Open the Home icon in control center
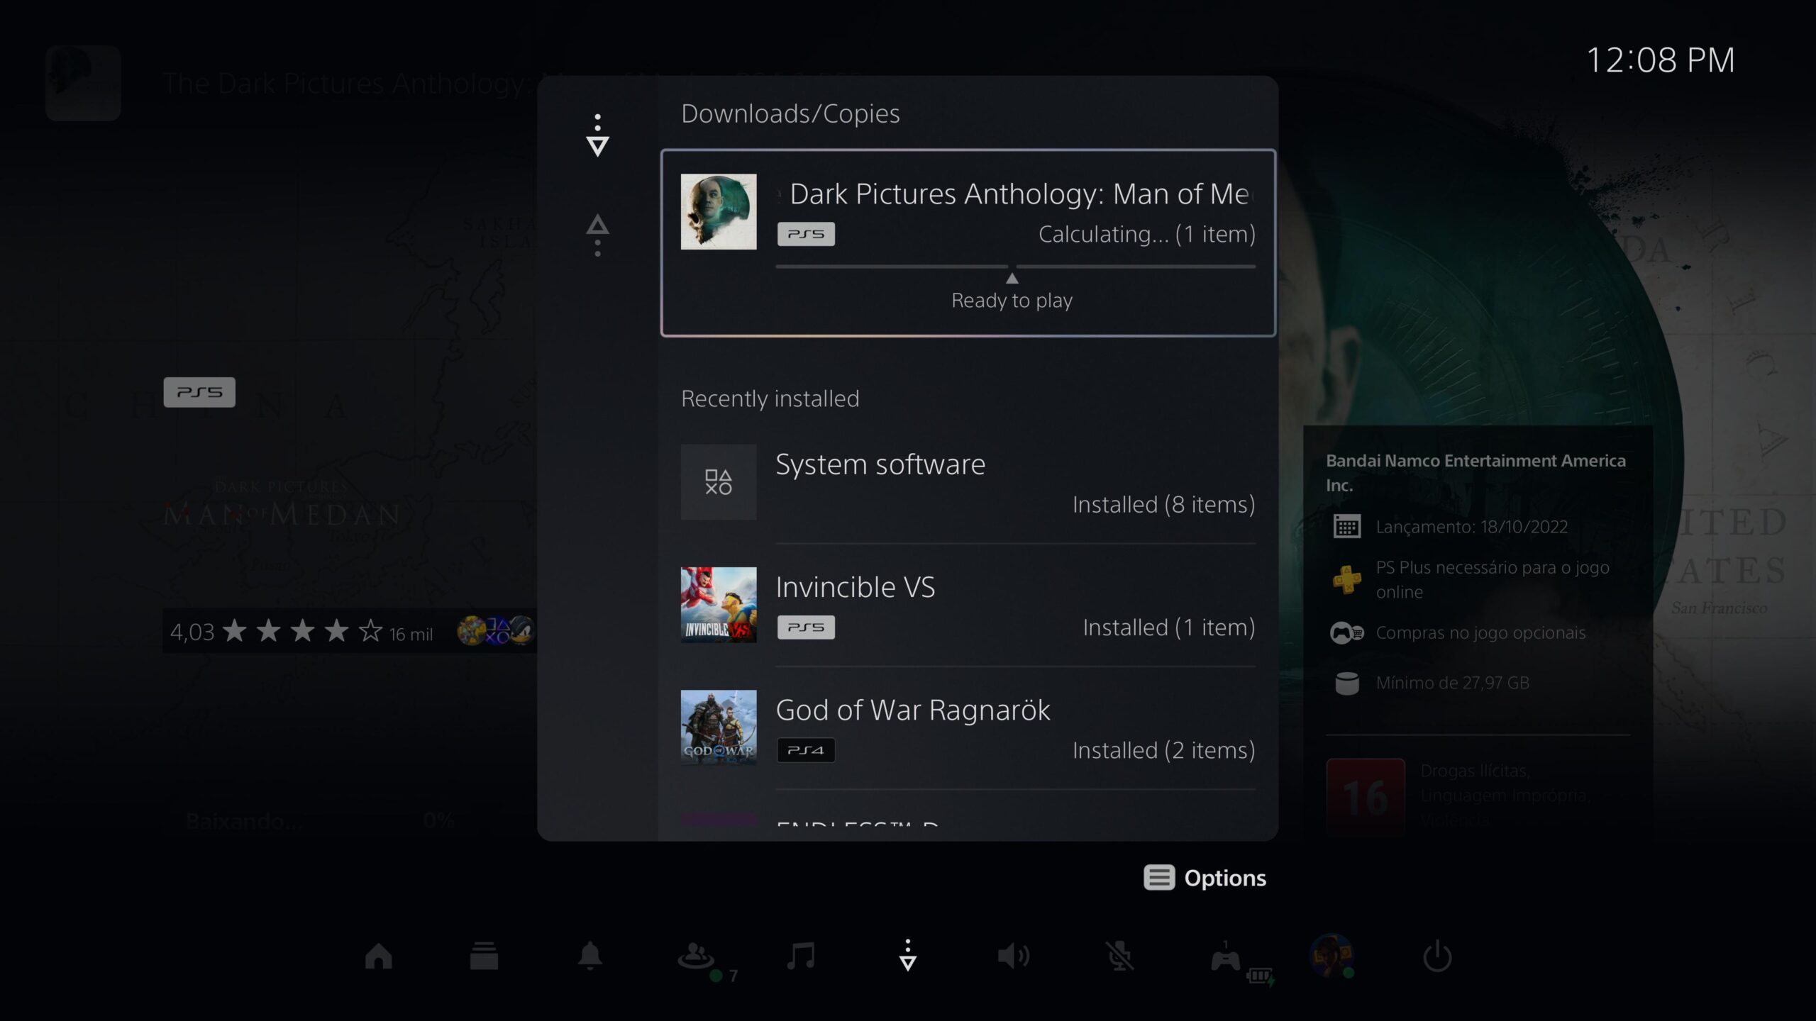Image resolution: width=1816 pixels, height=1021 pixels. pos(378,956)
